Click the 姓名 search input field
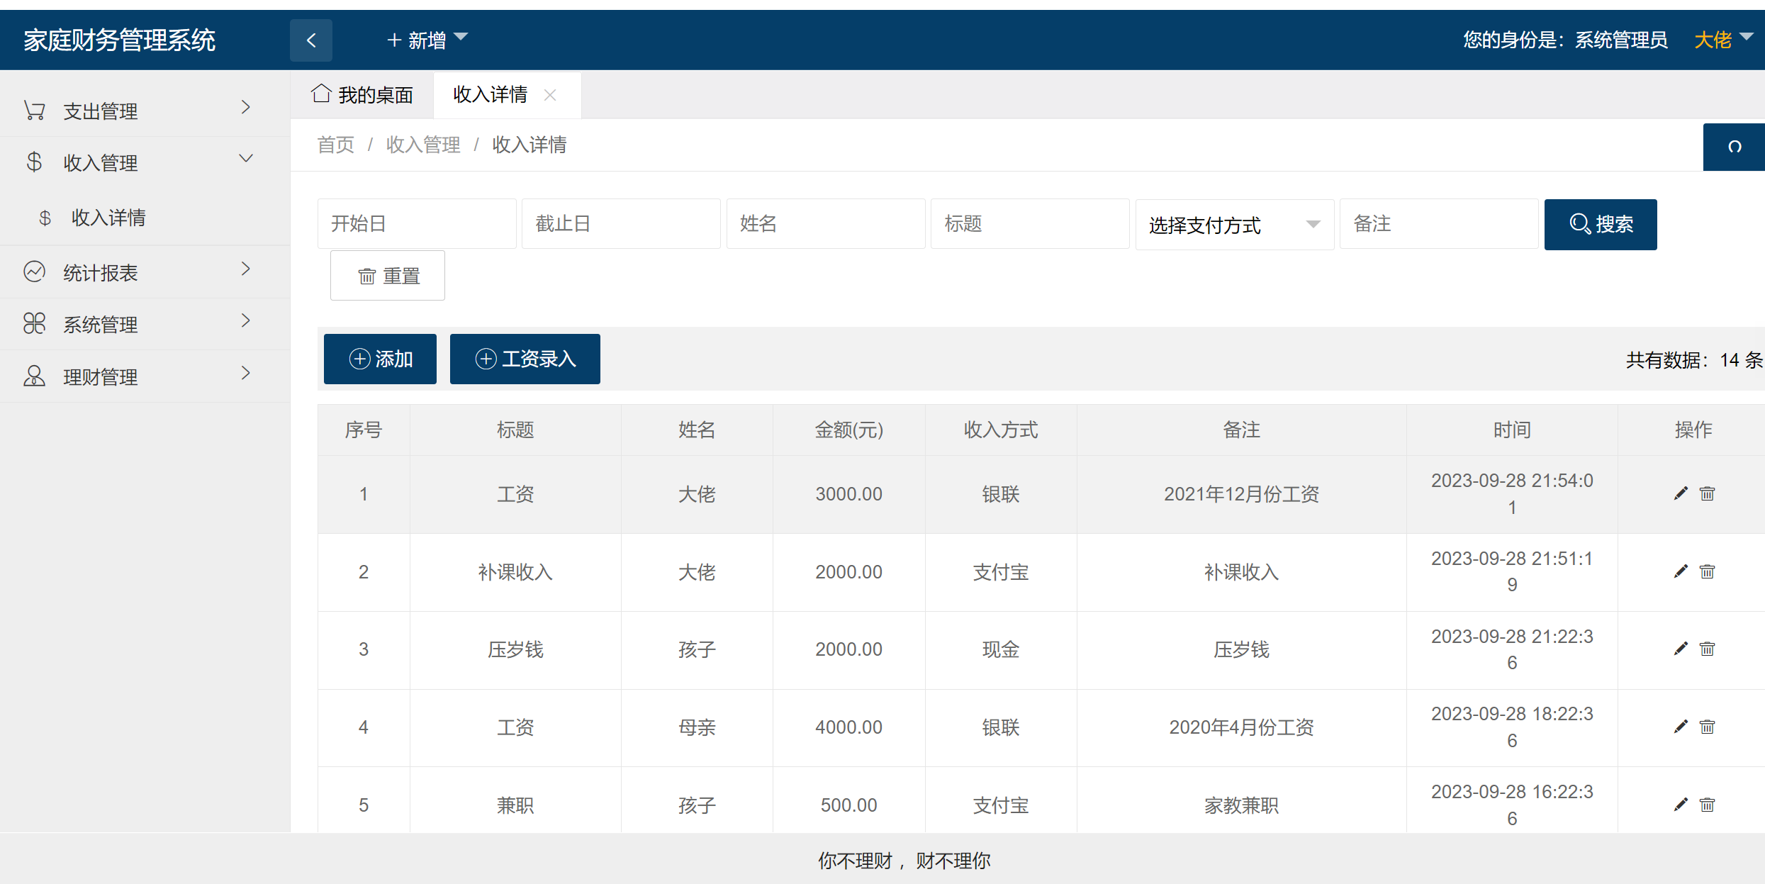 click(824, 223)
